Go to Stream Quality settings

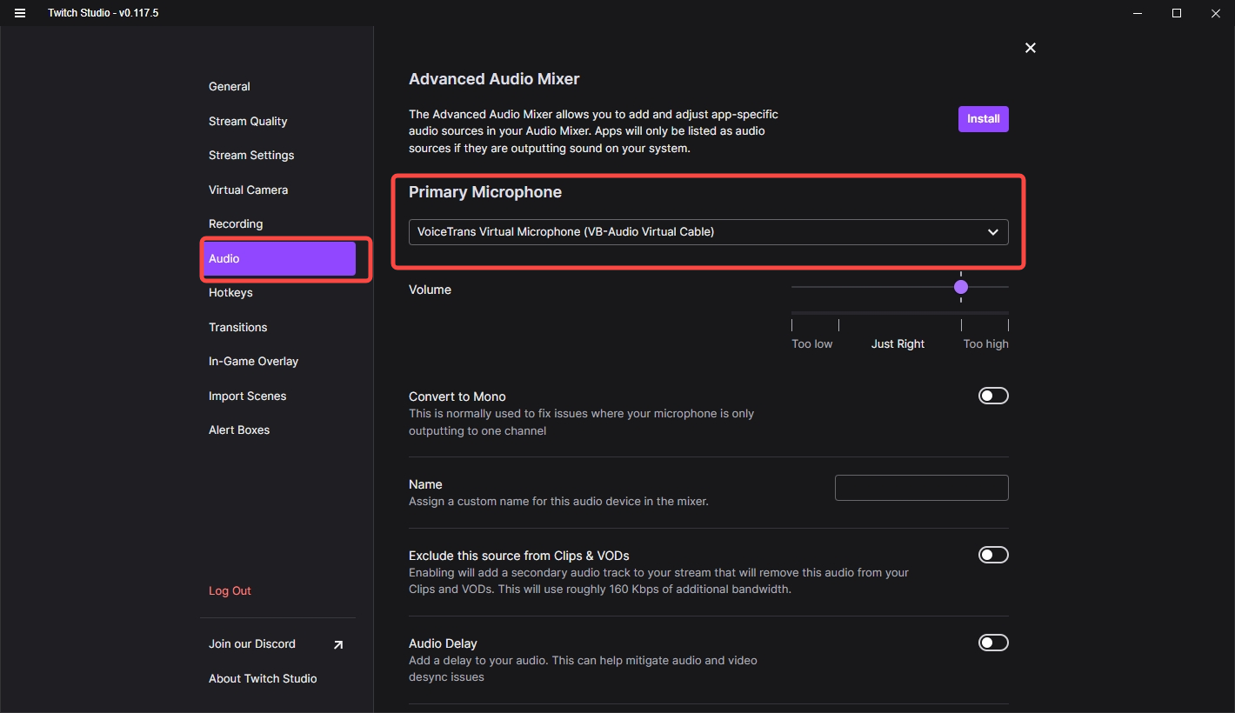(x=248, y=122)
